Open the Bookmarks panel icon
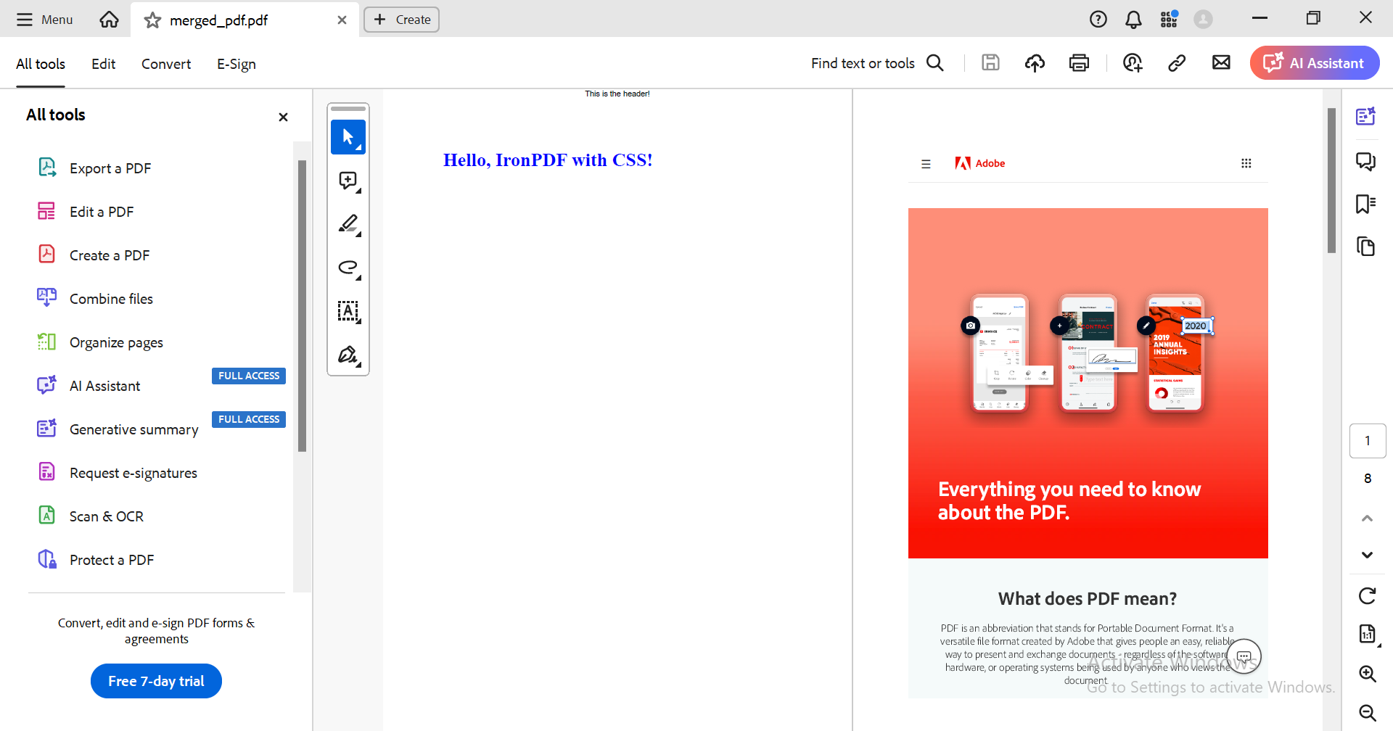The width and height of the screenshot is (1393, 731). [1366, 204]
